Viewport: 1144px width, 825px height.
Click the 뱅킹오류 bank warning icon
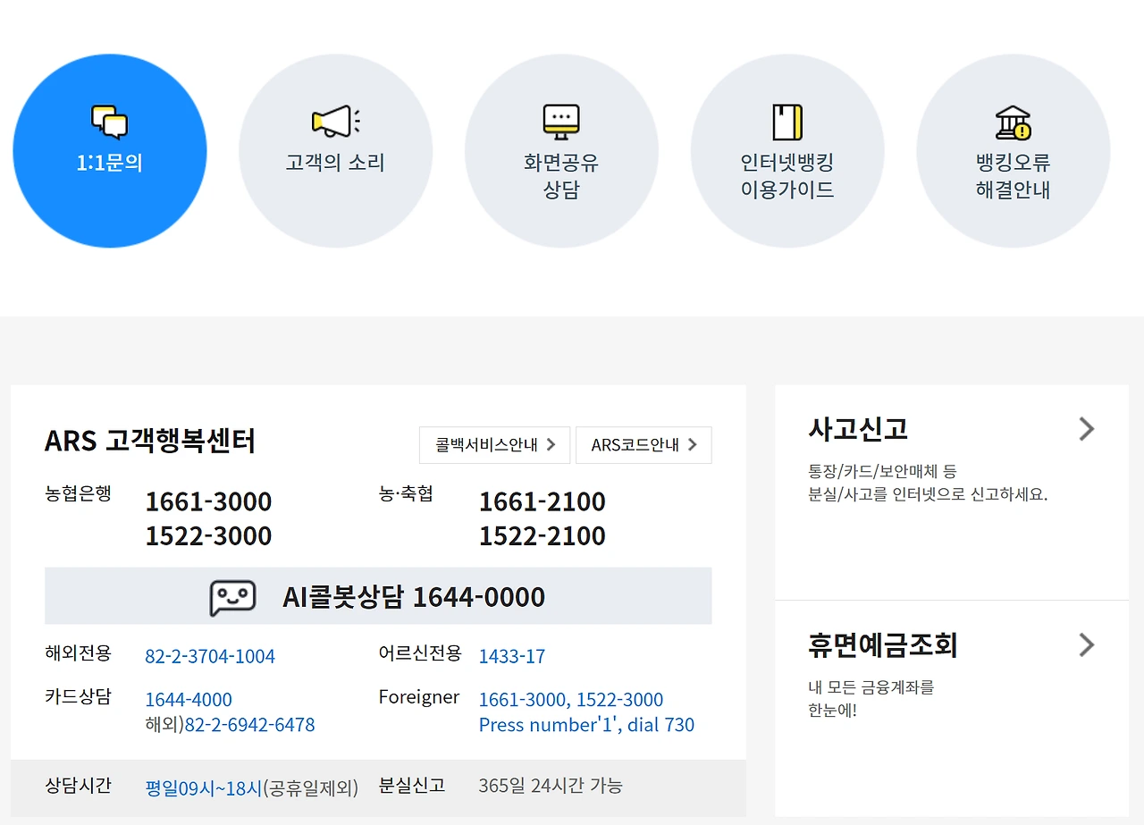[1014, 122]
